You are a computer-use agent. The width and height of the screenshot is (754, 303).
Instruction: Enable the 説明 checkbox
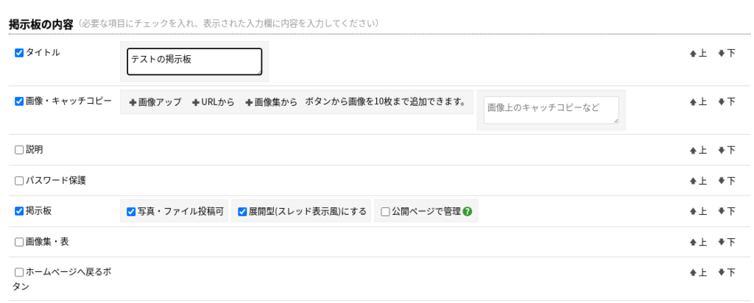20,150
